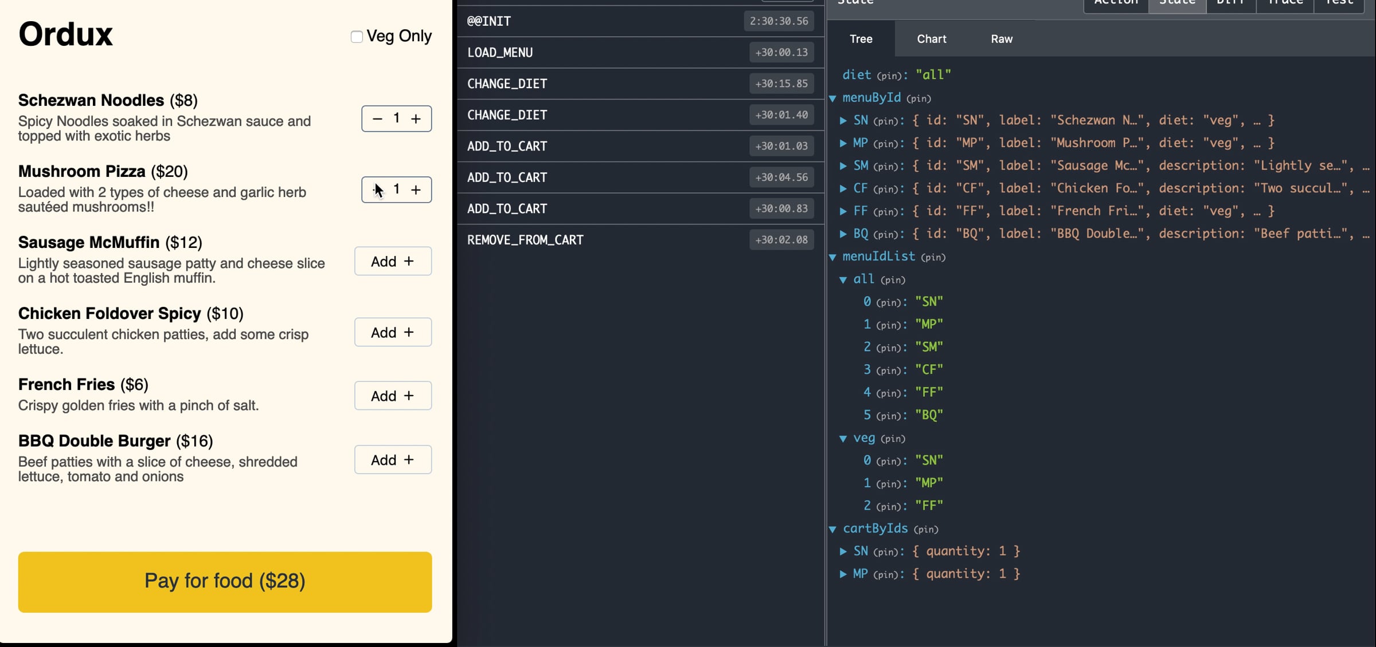Click index 2 value "SM" in all list
Image resolution: width=1376 pixels, height=647 pixels.
[x=929, y=347]
